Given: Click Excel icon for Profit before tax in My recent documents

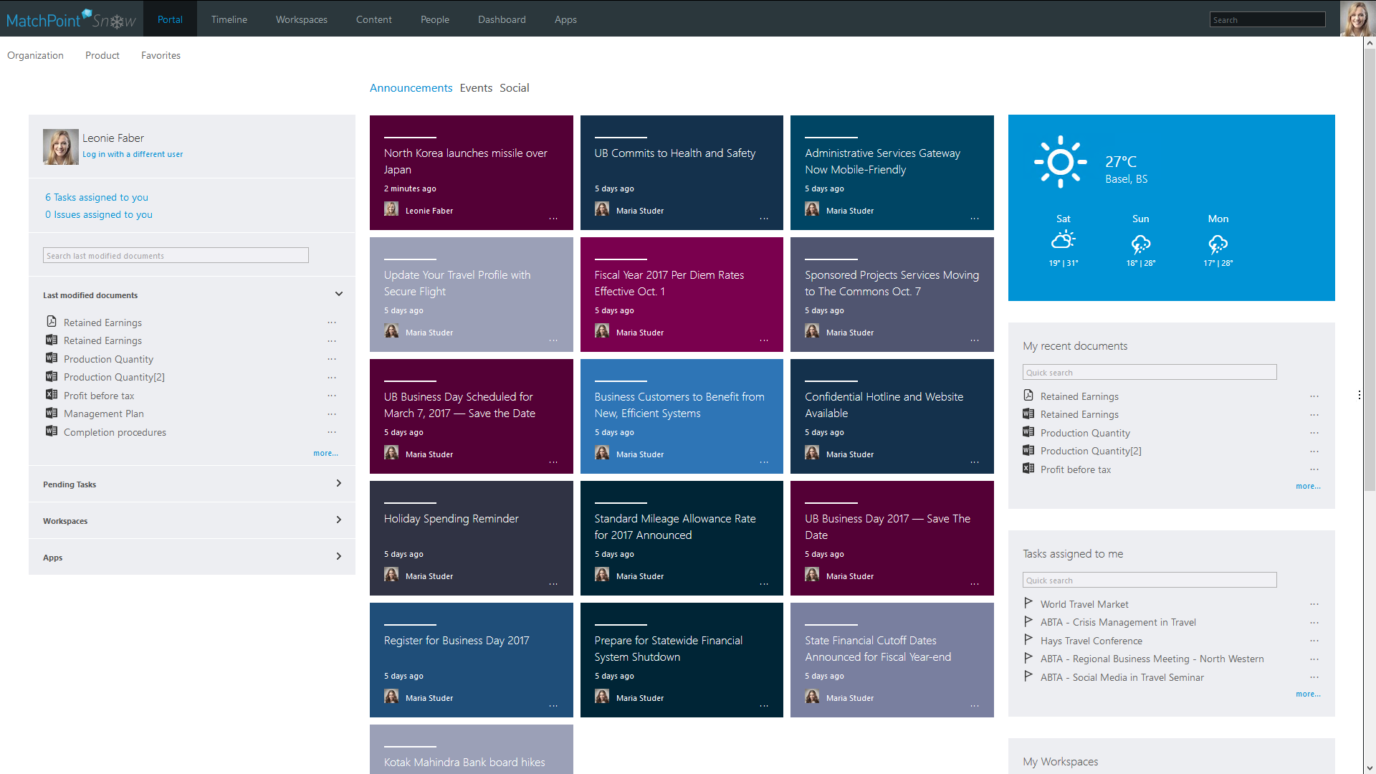Looking at the screenshot, I should tap(1028, 469).
